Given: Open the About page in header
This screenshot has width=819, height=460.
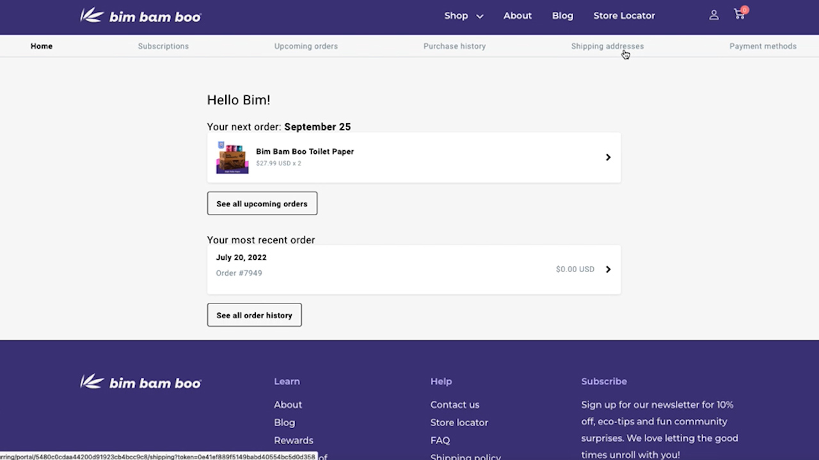Looking at the screenshot, I should click(x=518, y=15).
